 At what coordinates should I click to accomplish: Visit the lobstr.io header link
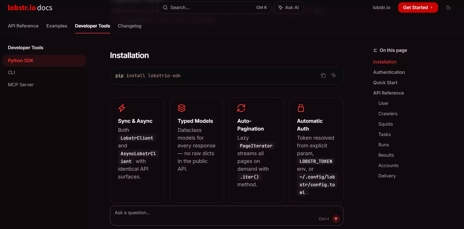[x=381, y=8]
